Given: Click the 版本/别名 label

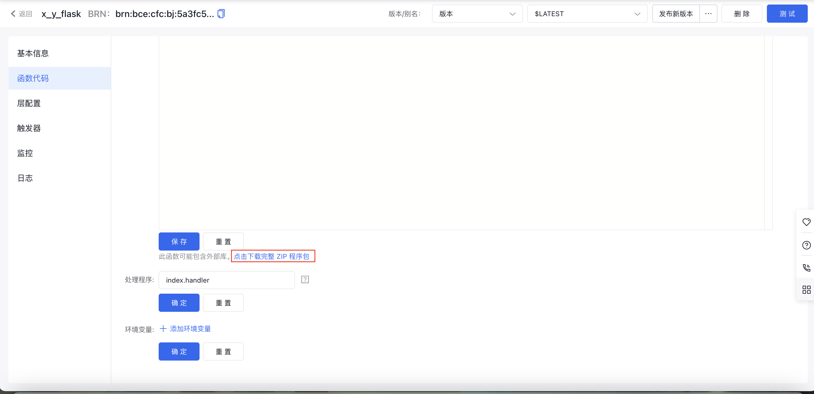Looking at the screenshot, I should 404,14.
